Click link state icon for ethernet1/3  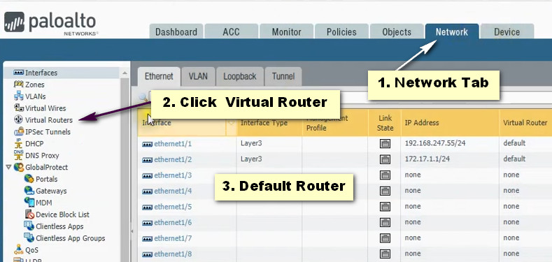(x=385, y=175)
